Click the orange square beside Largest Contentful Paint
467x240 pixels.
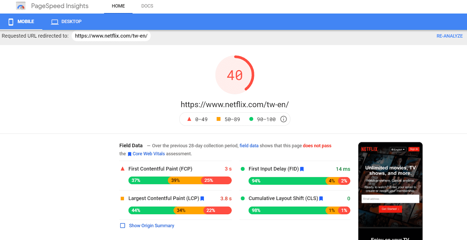point(122,198)
